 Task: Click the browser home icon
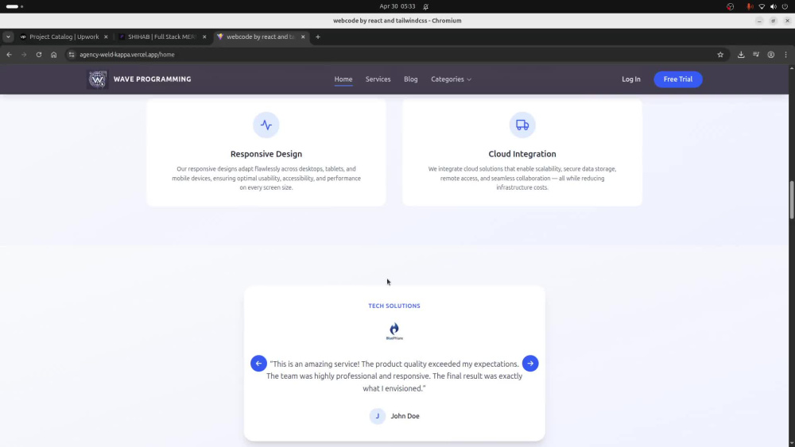tap(54, 55)
